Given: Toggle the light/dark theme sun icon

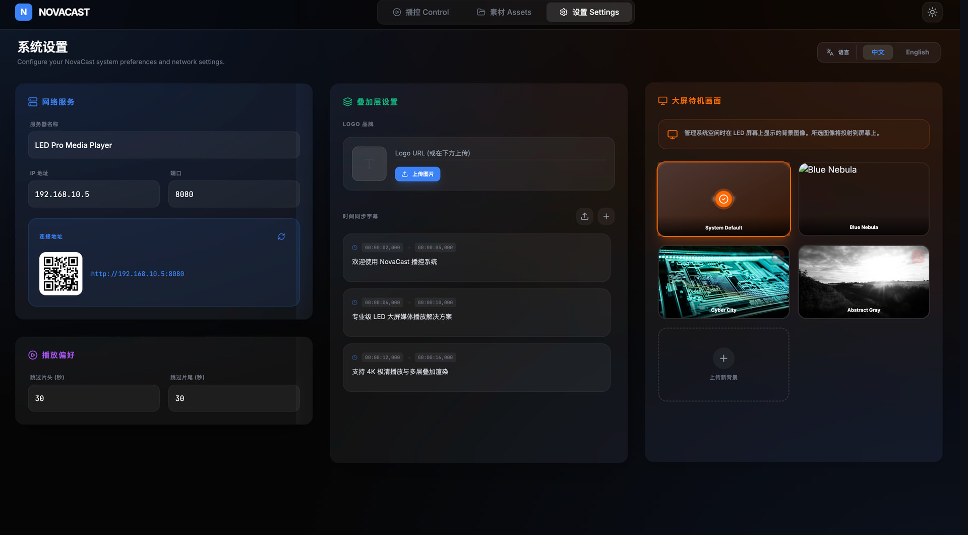Looking at the screenshot, I should coord(932,12).
